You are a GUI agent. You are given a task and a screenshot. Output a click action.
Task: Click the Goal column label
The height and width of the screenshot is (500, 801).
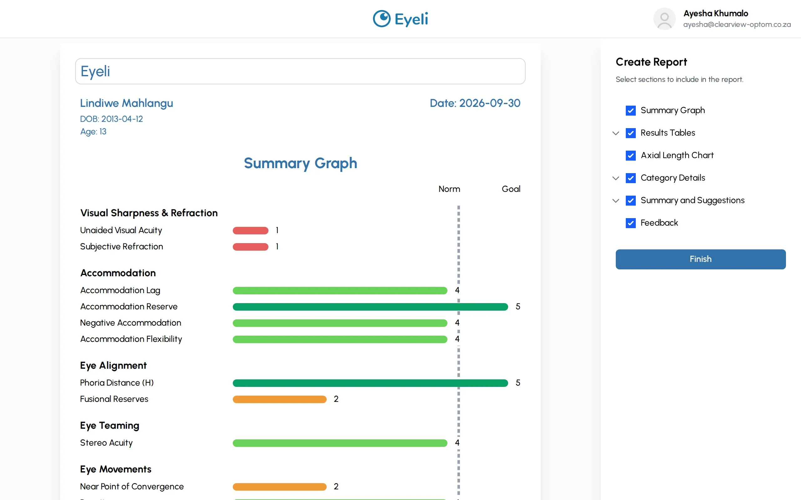pos(511,189)
